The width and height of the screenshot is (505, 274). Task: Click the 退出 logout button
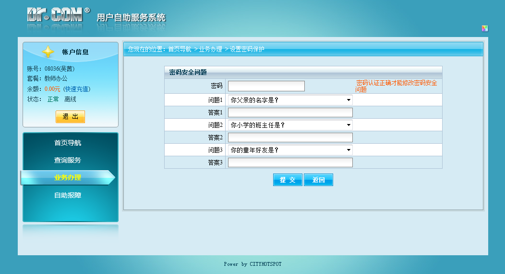pyautogui.click(x=70, y=117)
